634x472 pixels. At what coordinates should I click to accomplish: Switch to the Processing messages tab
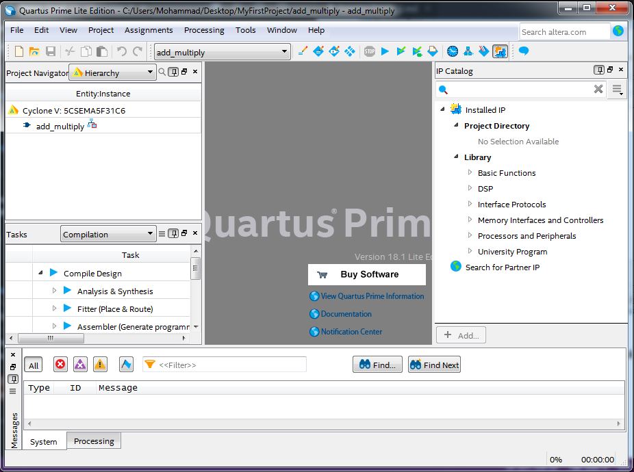[94, 441]
